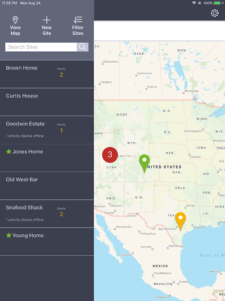This screenshot has width=225, height=301.
Task: View Brown Home alerts count 2
Action: [x=61, y=74]
